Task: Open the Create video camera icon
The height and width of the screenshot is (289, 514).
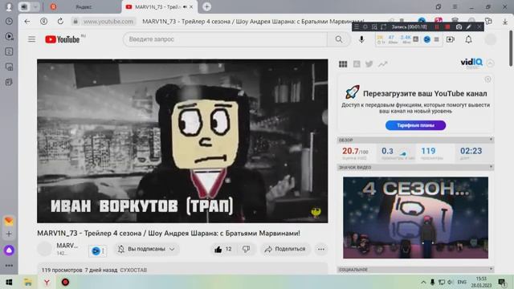Action: coord(451,39)
